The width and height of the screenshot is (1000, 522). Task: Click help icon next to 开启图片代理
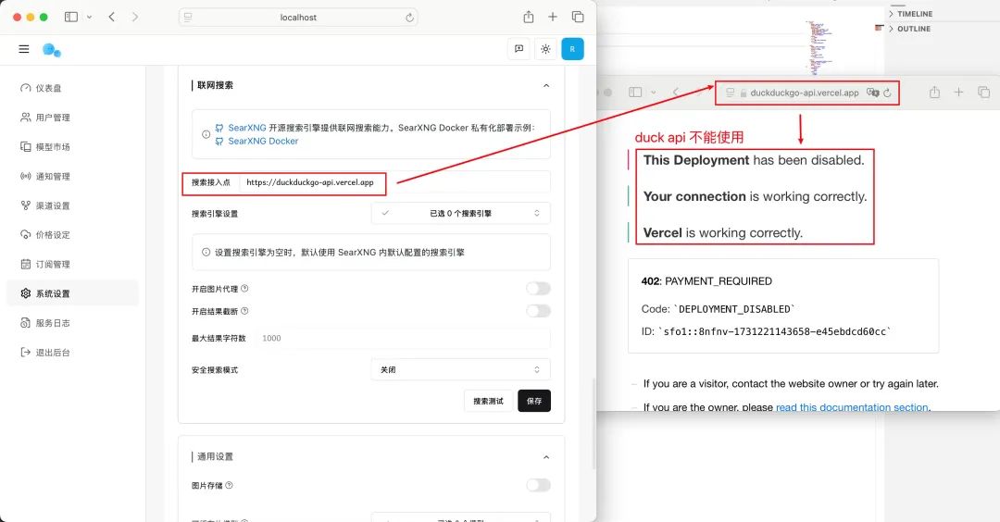[244, 289]
